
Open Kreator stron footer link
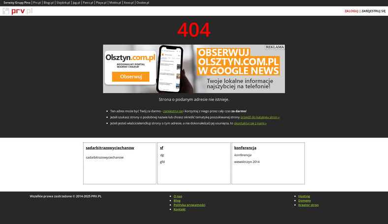tap(308, 205)
